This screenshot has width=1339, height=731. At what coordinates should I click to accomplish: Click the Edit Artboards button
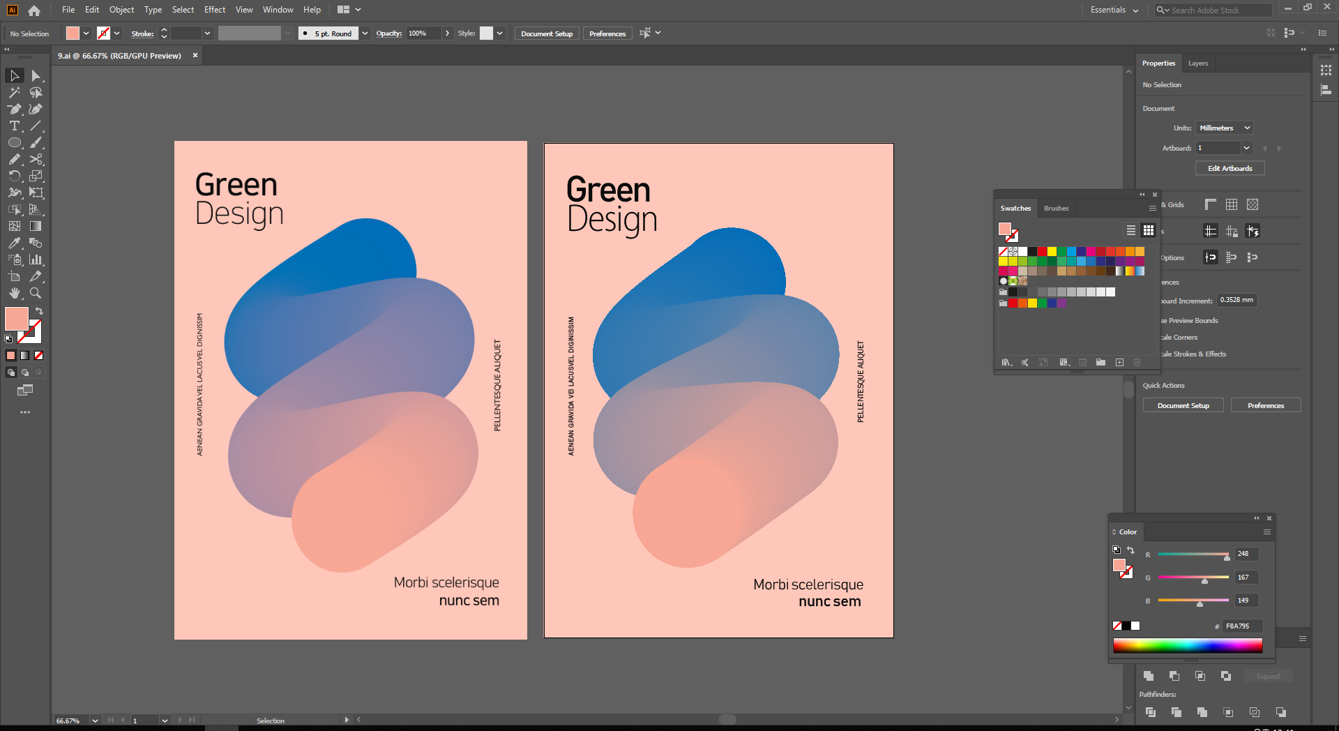[1230, 169]
